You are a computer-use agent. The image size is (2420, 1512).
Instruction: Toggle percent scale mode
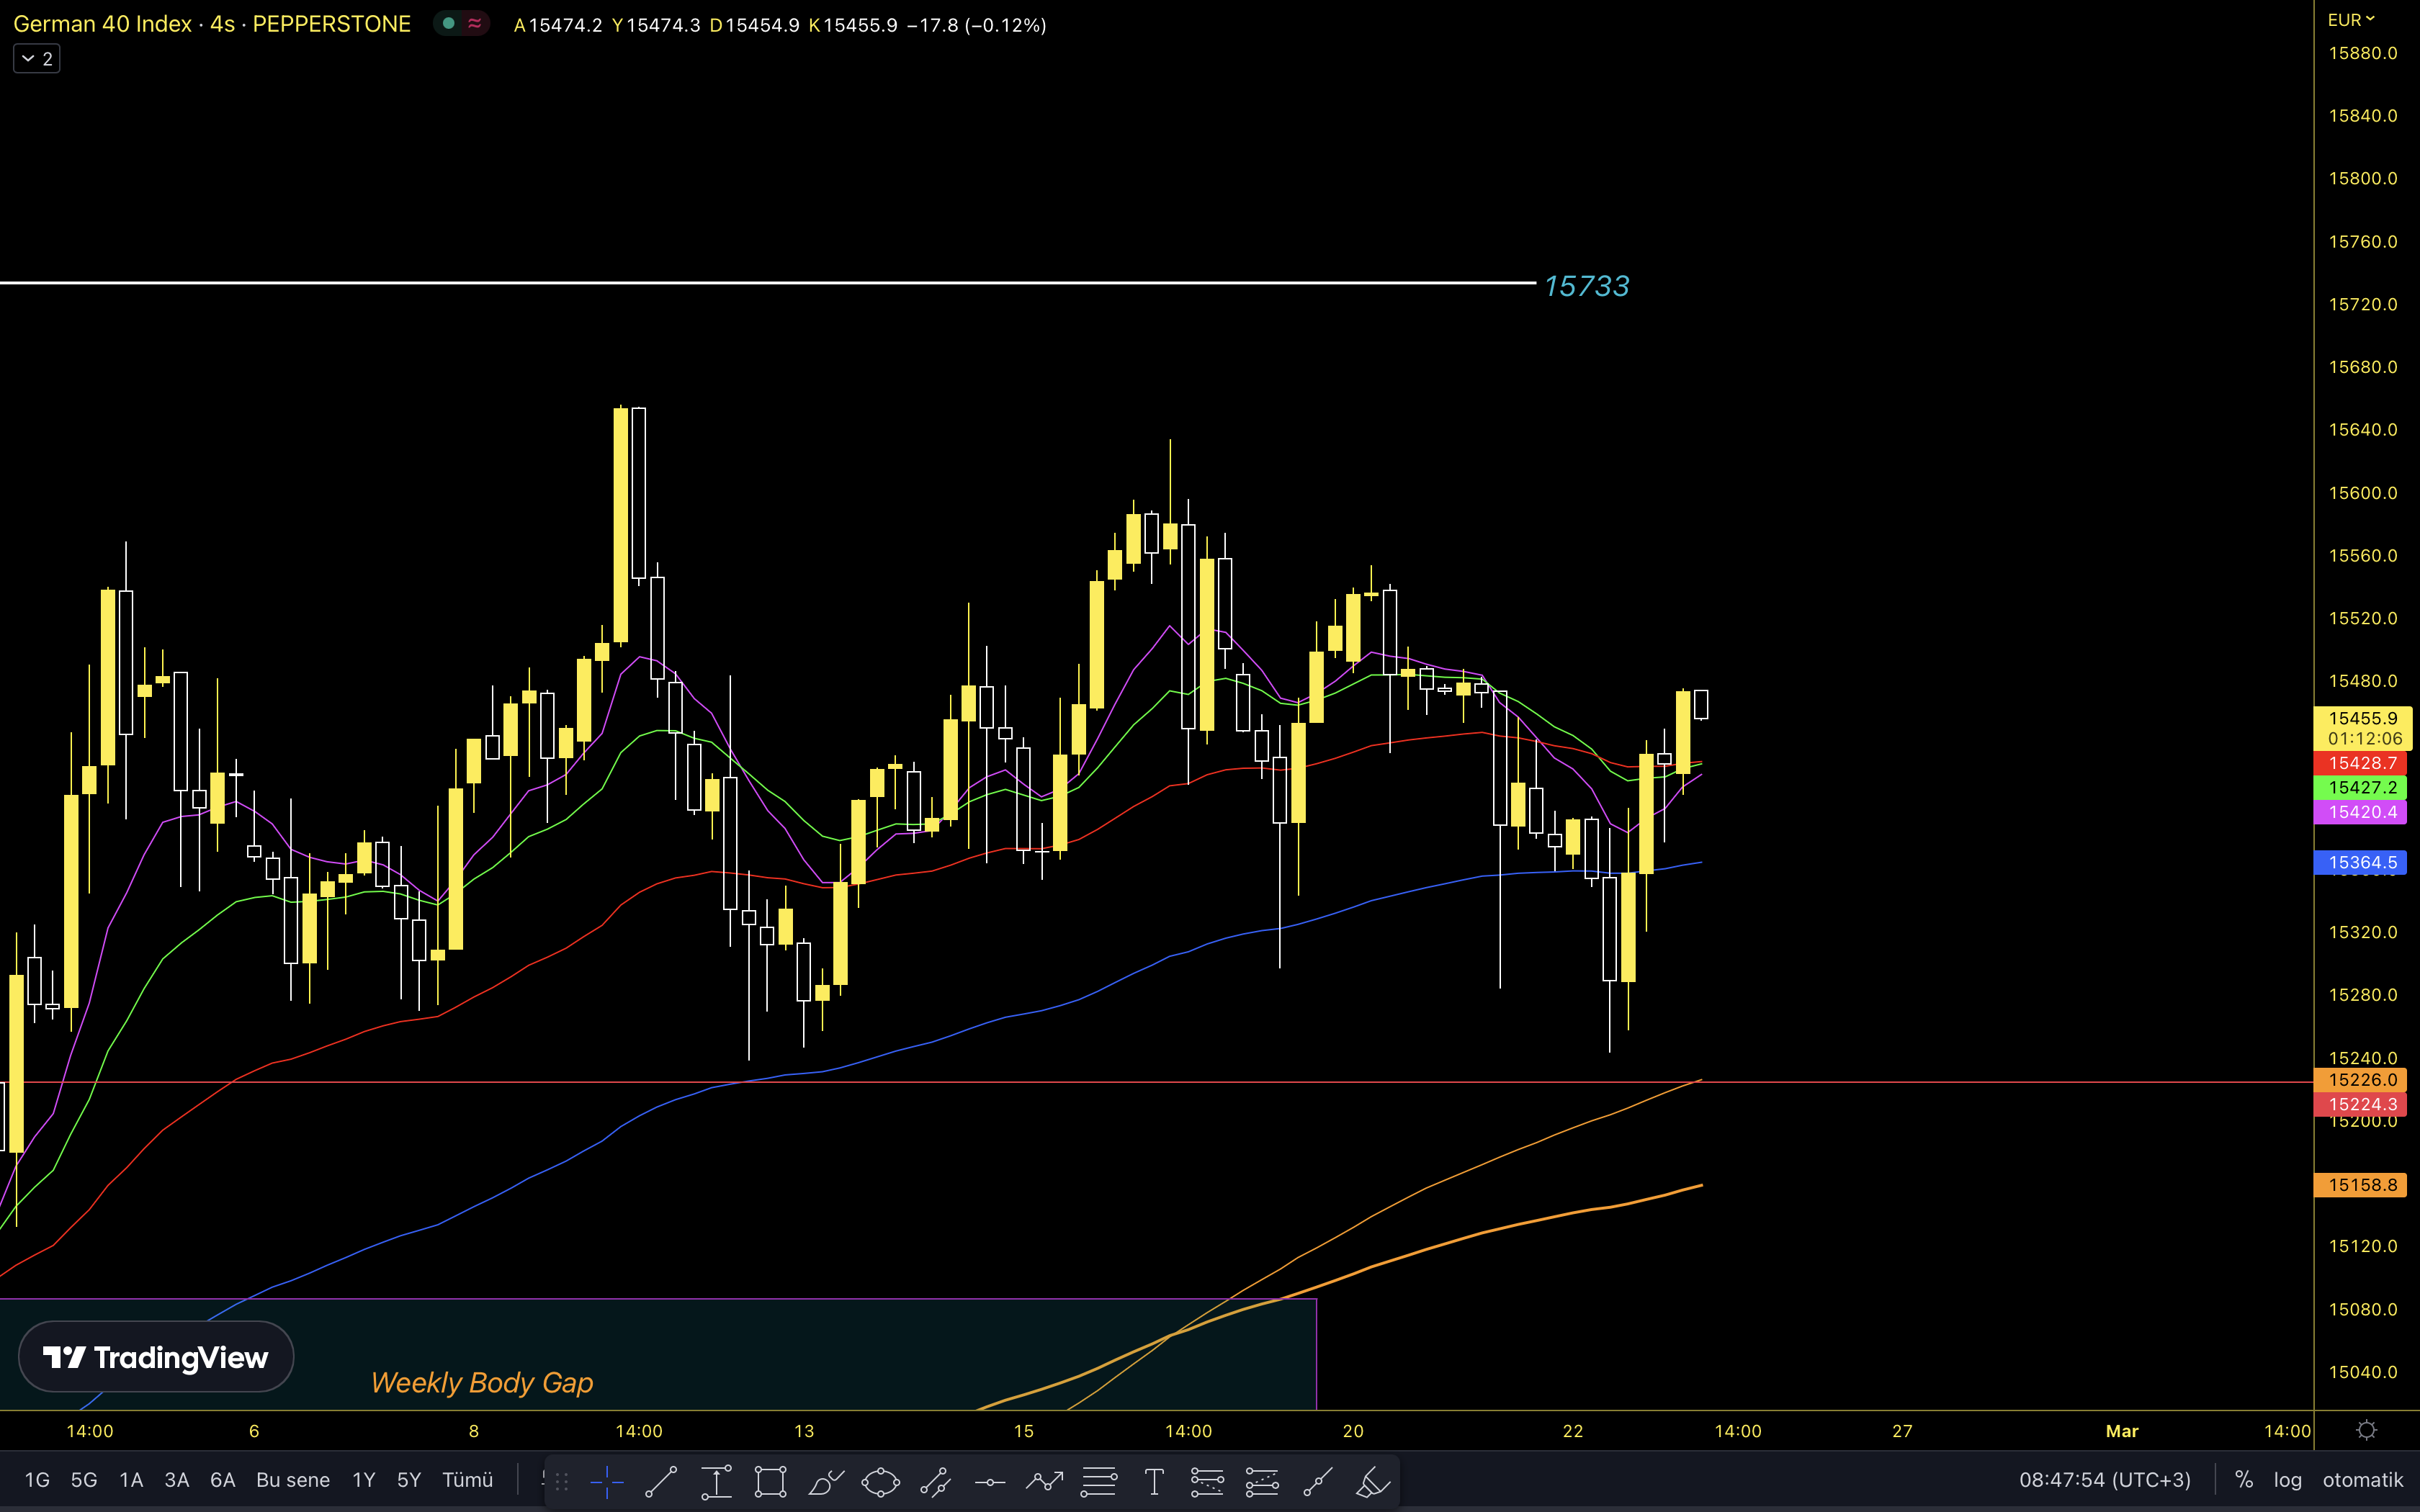click(x=2244, y=1480)
